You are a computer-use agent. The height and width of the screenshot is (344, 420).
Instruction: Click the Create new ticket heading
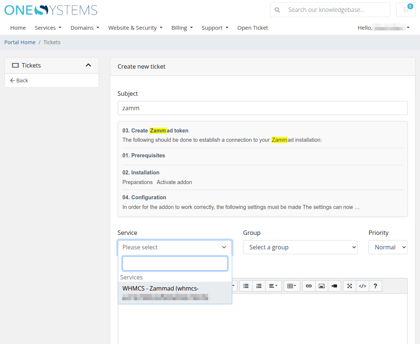point(141,66)
